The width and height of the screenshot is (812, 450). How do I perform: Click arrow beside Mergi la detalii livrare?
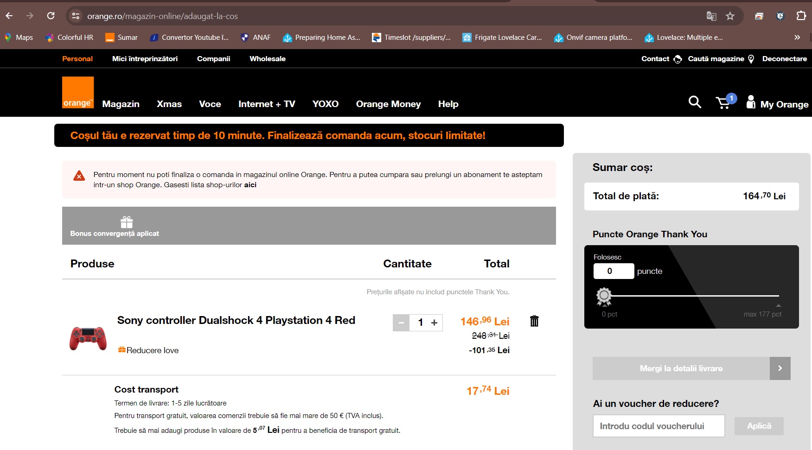pos(780,368)
